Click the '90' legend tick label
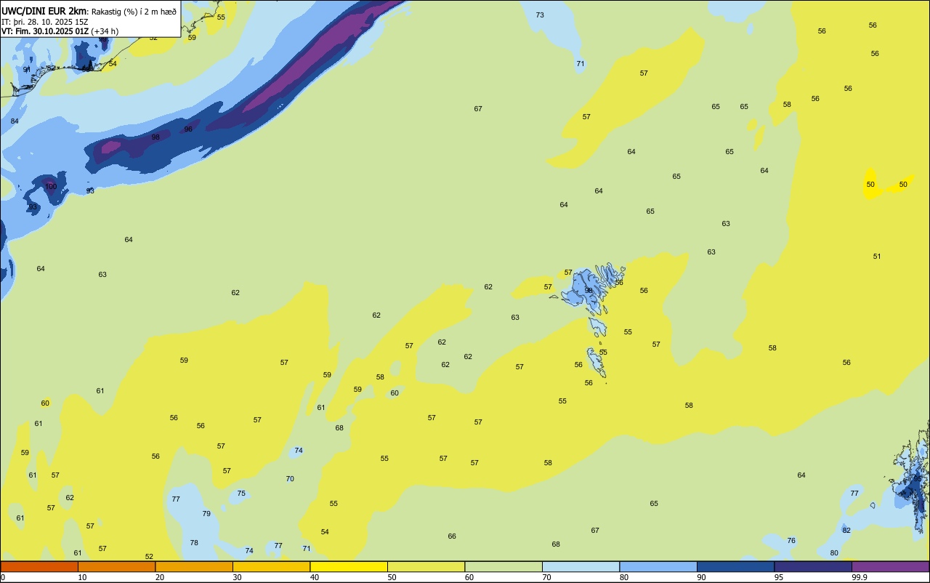 tap(702, 577)
